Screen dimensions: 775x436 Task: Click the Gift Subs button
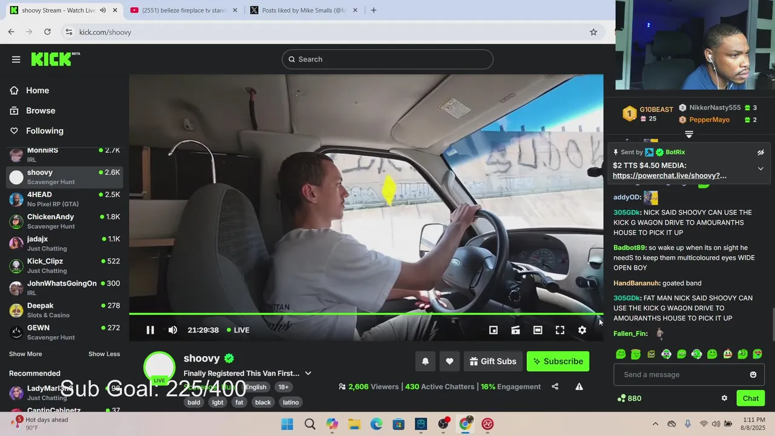[493, 362]
